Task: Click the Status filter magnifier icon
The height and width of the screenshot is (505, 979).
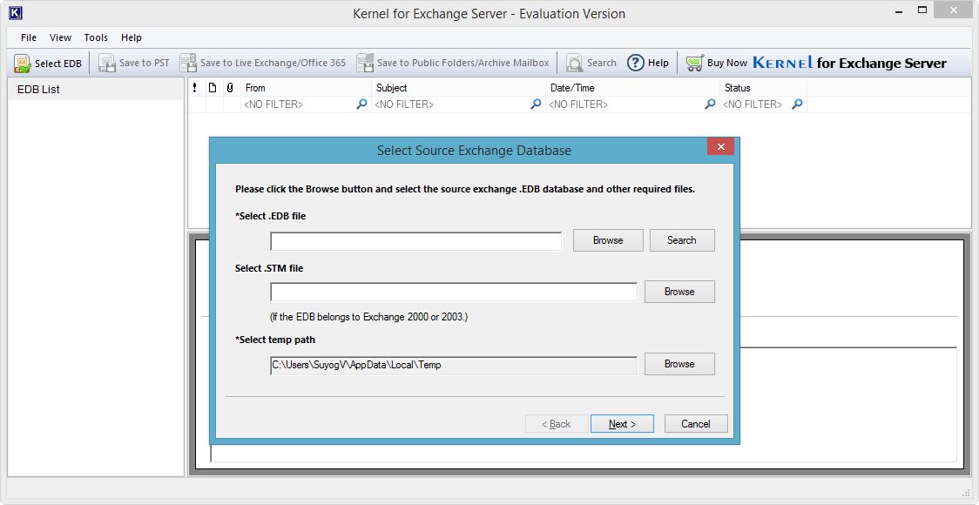Action: click(x=797, y=104)
